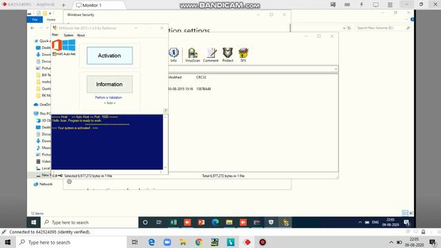441x248 pixels.
Task: Open the ENG language indicator in remote tray
Action: pyautogui.click(x=375, y=223)
